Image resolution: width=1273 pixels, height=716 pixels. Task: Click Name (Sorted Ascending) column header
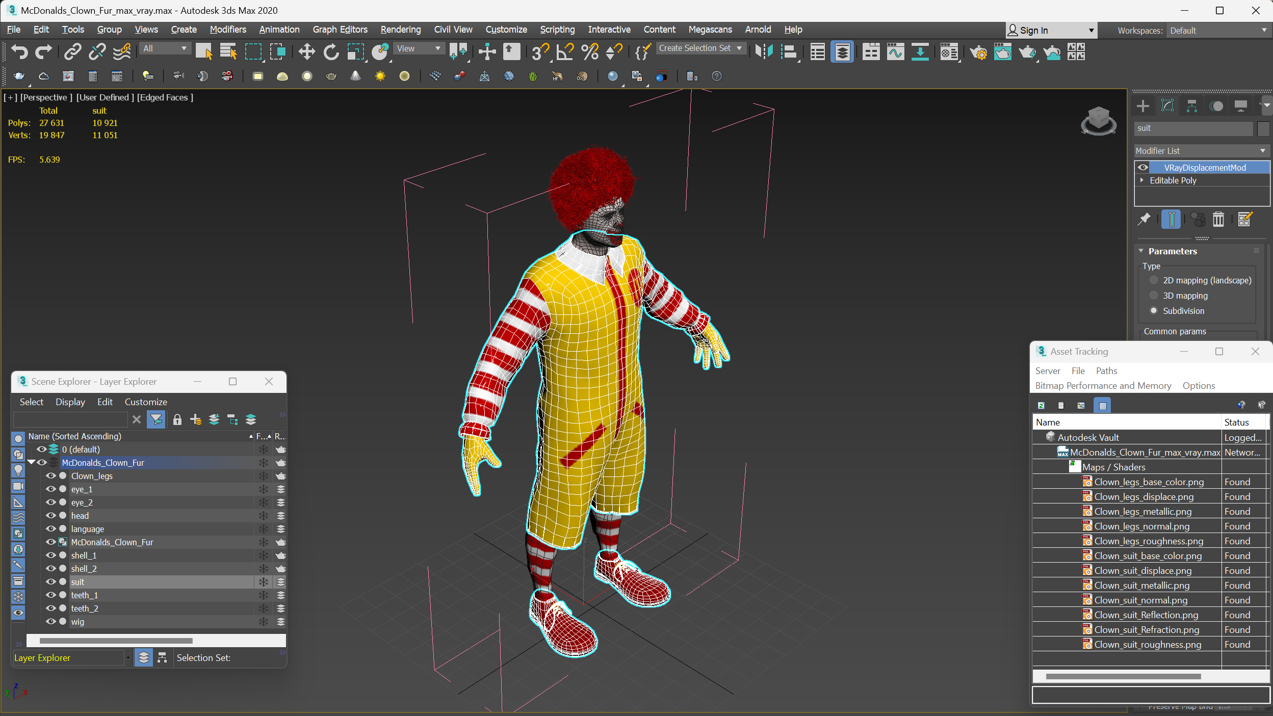point(141,436)
